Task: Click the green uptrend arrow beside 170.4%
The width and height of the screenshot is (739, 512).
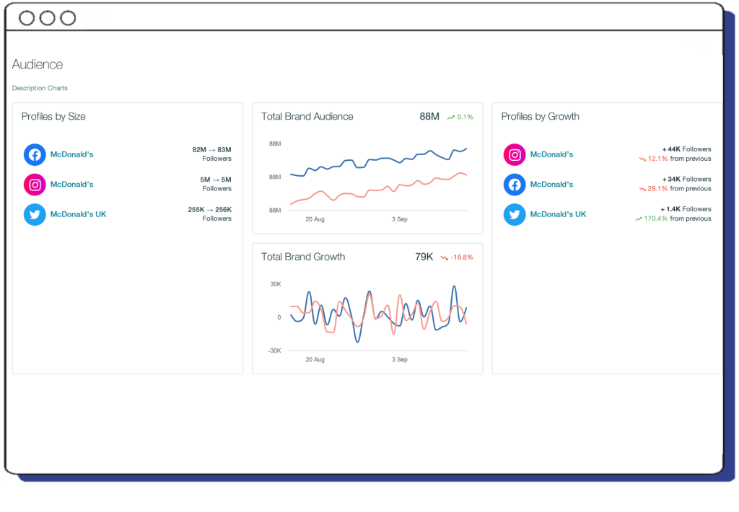Action: click(639, 219)
